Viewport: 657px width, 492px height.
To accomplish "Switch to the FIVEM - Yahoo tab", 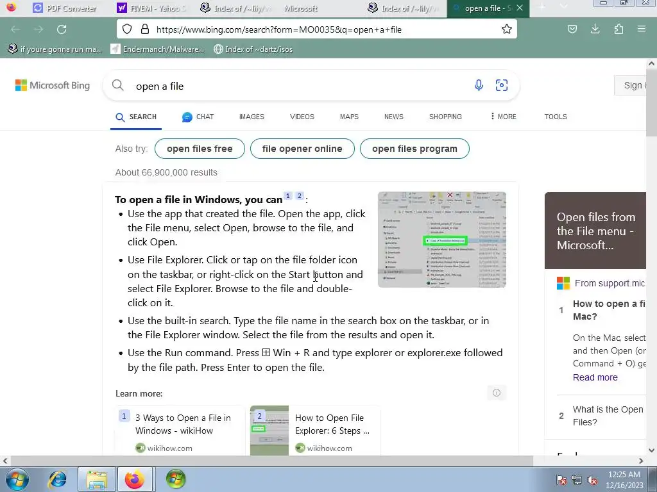I will pos(151,8).
